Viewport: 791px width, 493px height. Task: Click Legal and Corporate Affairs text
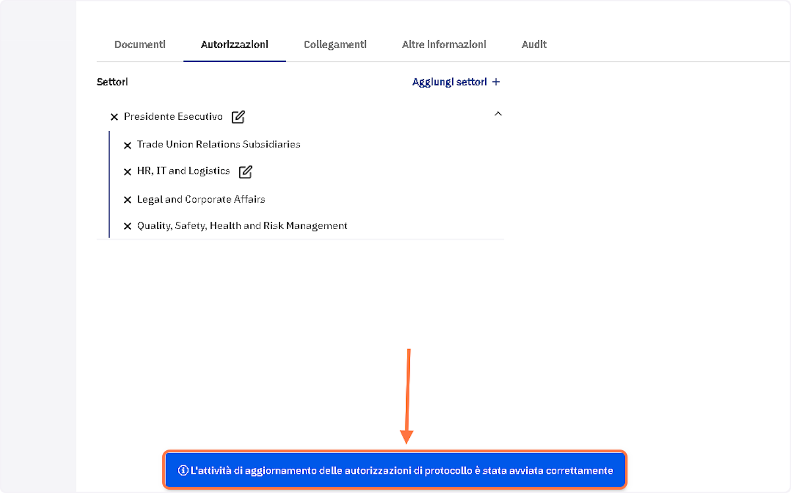pyautogui.click(x=201, y=199)
